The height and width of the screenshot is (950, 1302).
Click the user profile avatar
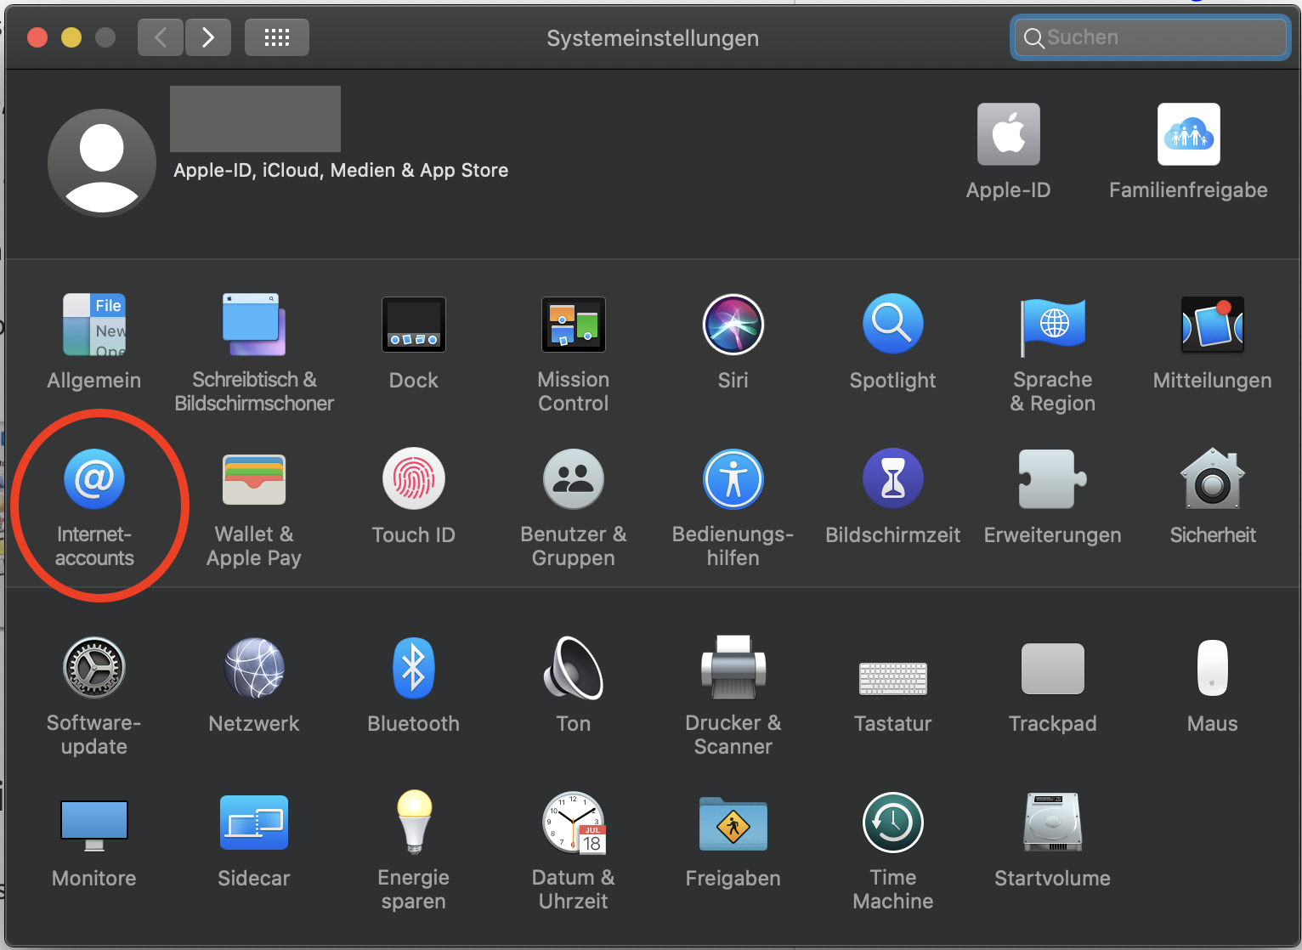pos(102,161)
